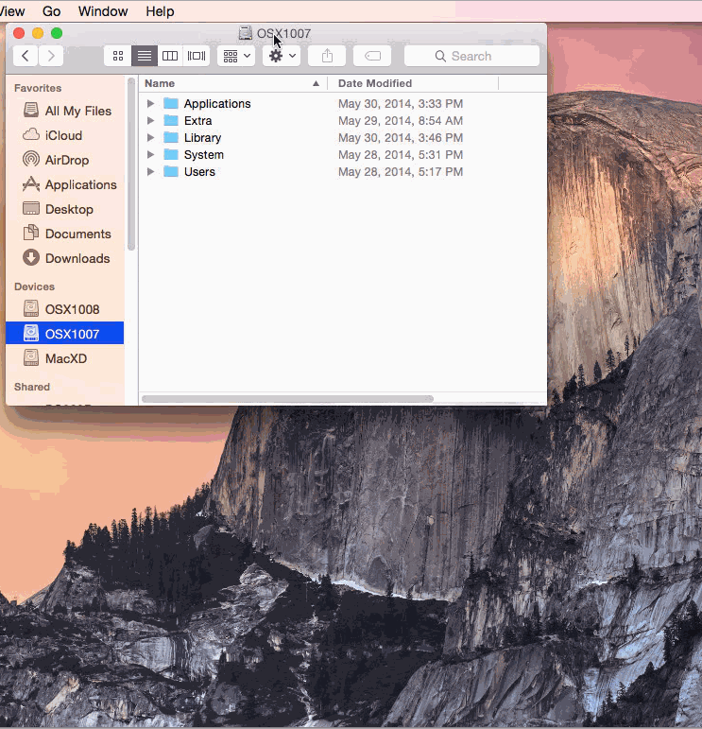Click the Share toolbar button
This screenshot has height=729, width=702.
tap(327, 56)
